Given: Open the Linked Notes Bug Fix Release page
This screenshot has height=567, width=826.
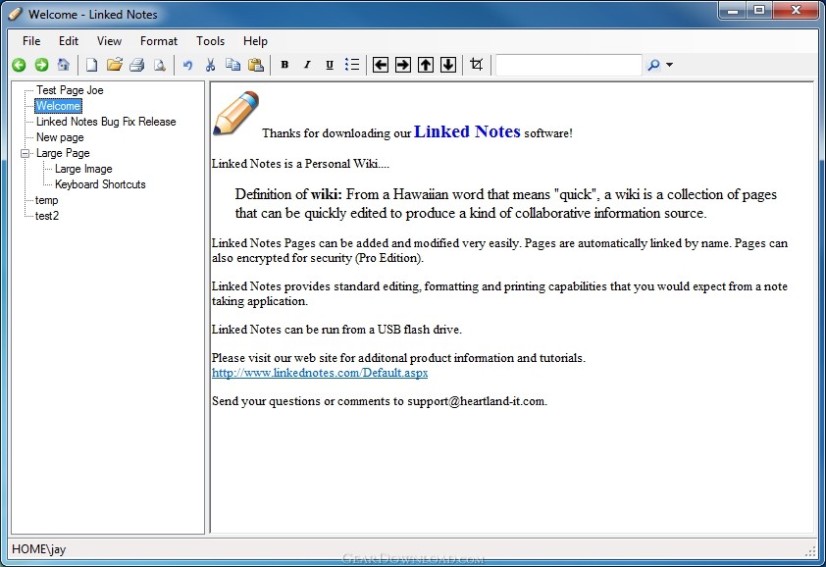Looking at the screenshot, I should click(x=106, y=122).
